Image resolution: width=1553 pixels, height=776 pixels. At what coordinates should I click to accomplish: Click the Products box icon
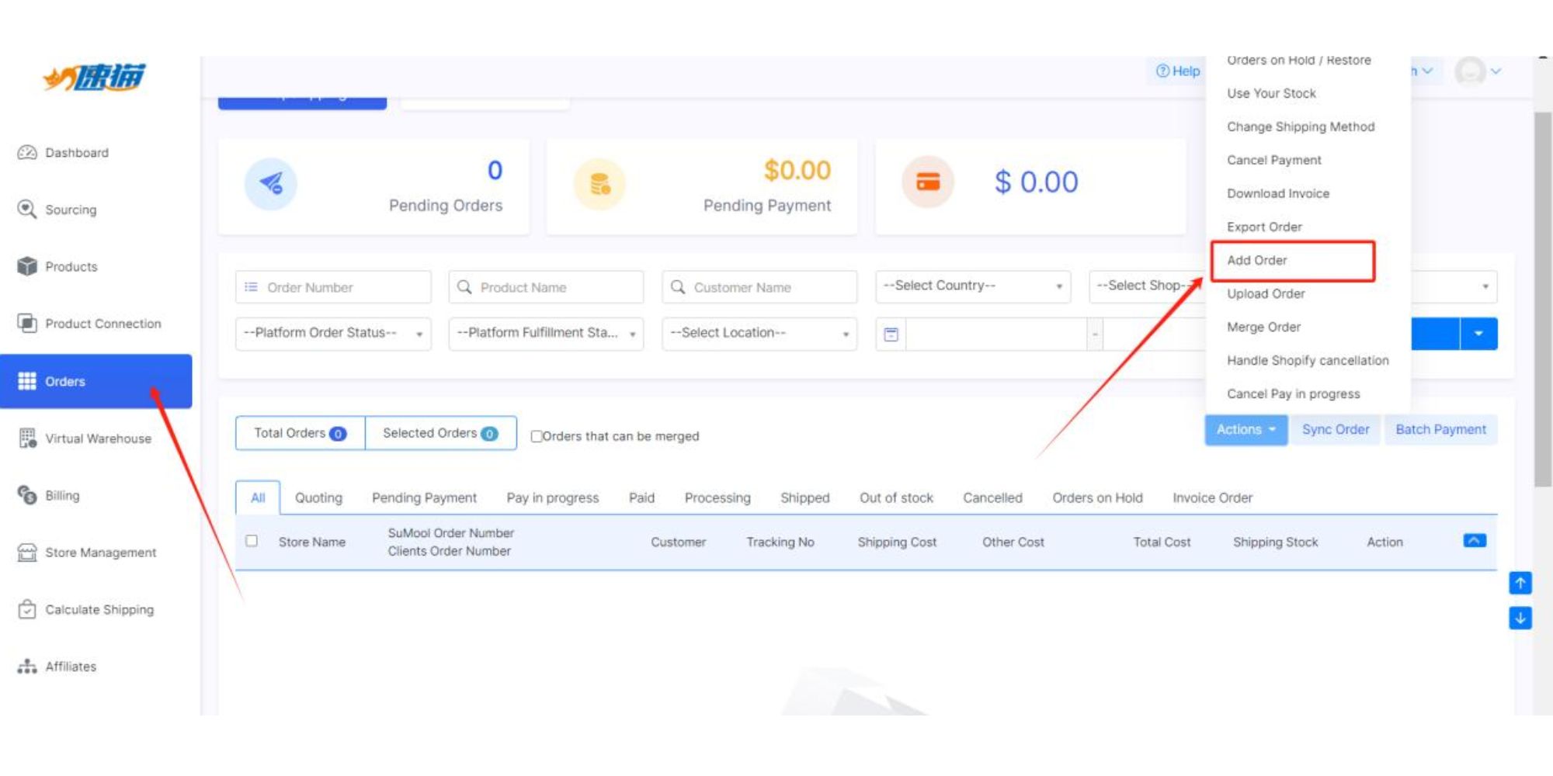tap(27, 266)
